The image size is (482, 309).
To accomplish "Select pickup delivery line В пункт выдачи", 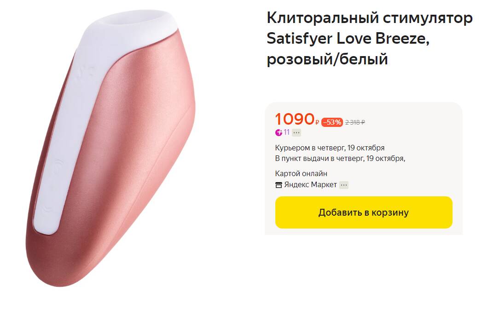I will point(340,159).
